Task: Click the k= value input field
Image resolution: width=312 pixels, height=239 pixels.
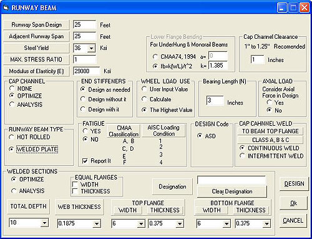Action: click(218, 66)
